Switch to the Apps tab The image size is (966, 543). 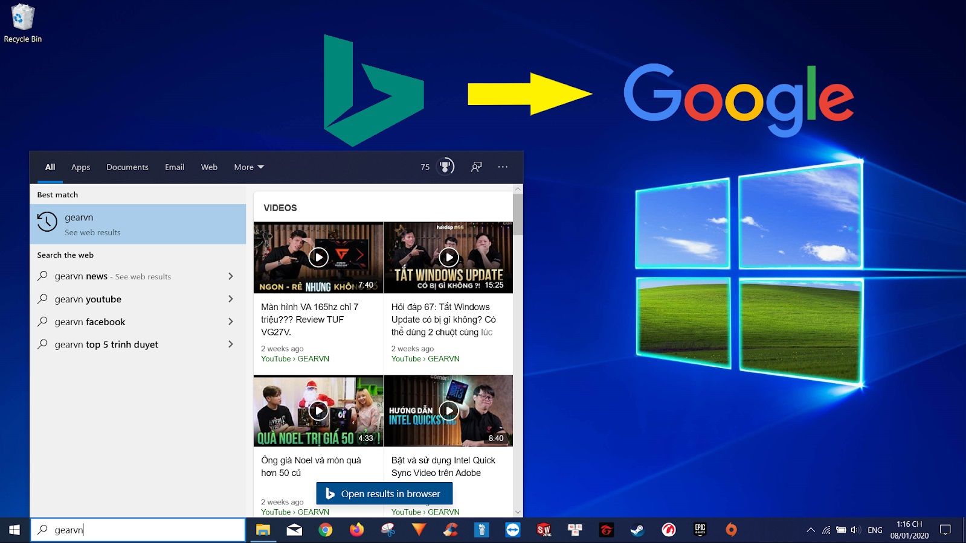[80, 167]
